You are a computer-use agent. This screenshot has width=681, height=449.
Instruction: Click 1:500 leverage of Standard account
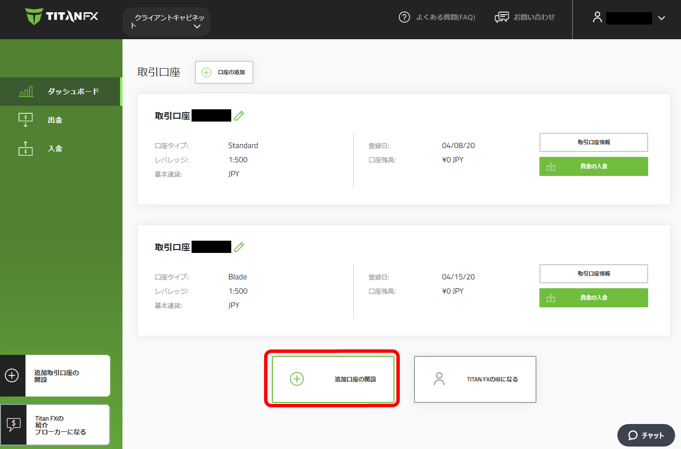click(x=238, y=160)
